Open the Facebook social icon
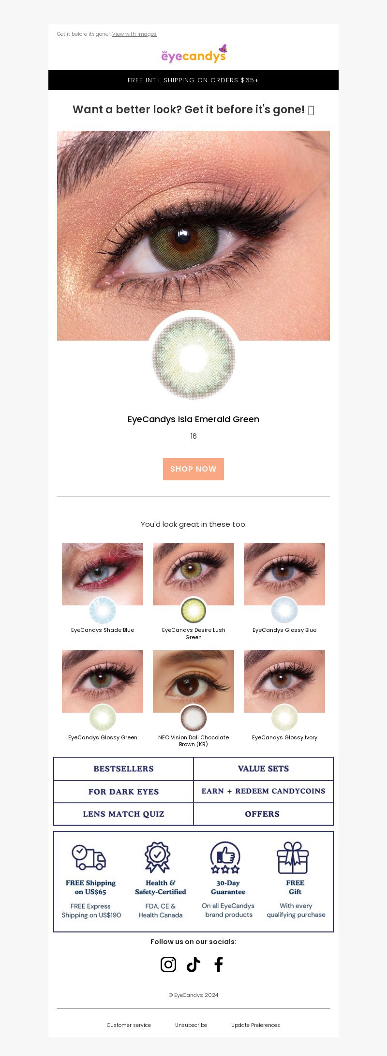This screenshot has height=1056, width=387. click(219, 964)
